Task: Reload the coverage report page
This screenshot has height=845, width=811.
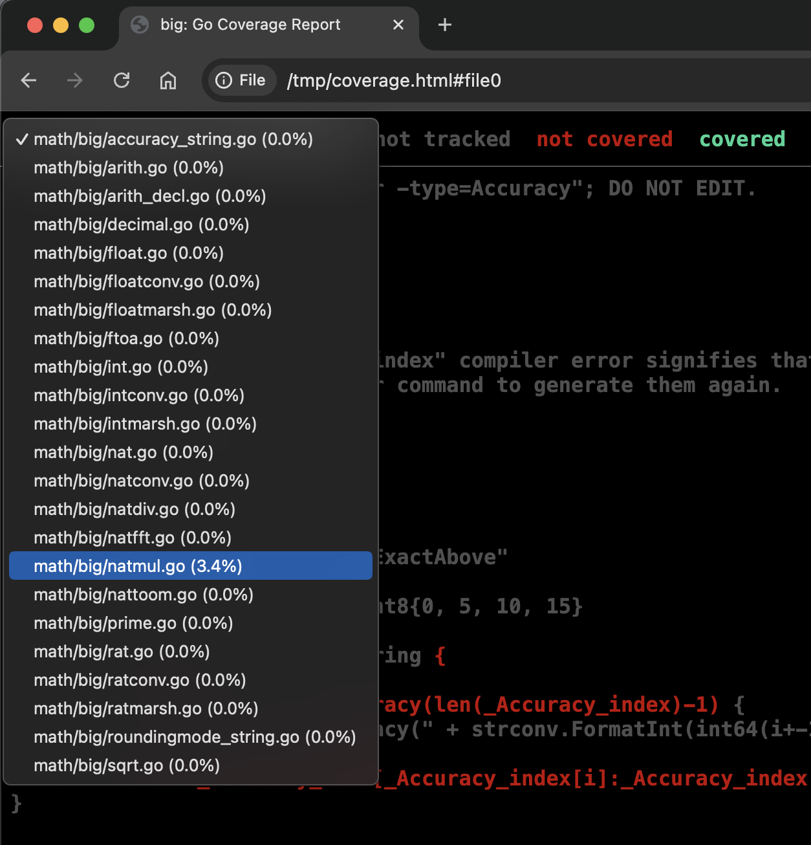Action: [122, 80]
